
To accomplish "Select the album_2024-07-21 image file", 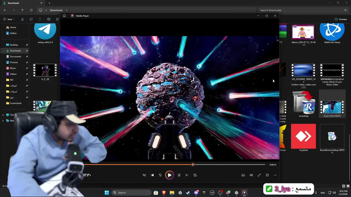I will [x=303, y=35].
